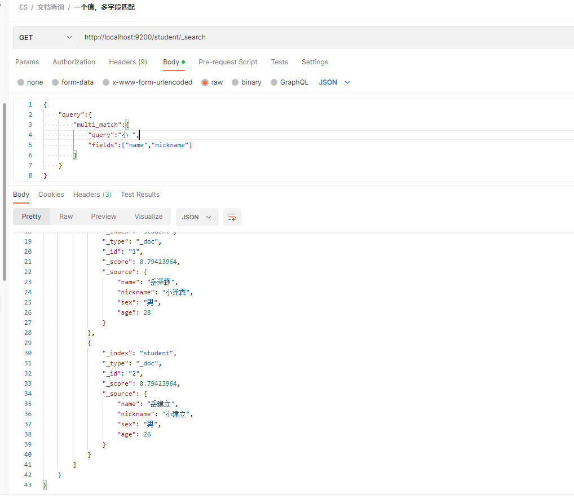Expand the request body JSON format dropdown
Screen dimensions: 574x503
coord(334,82)
